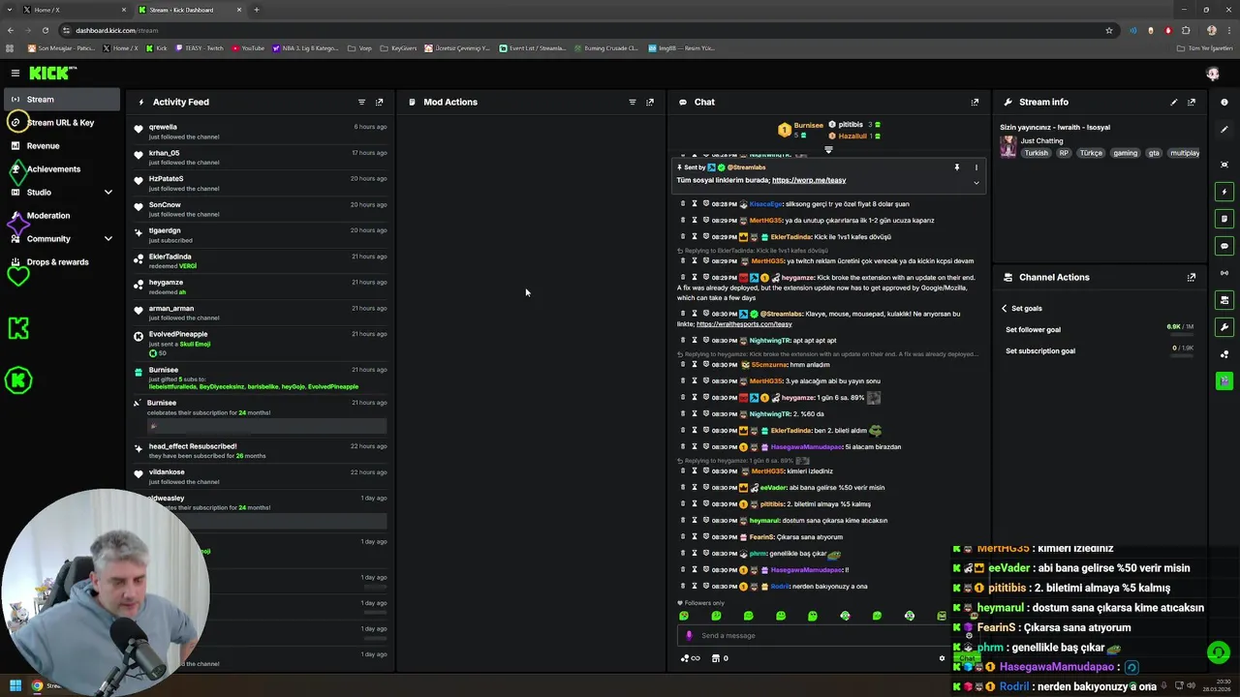This screenshot has width=1240, height=697.
Task: Open the wraithesports.com/teasy chat link
Action: pos(744,324)
